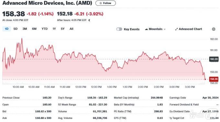The height and width of the screenshot is (122, 220).
Task: Click the 160.20 previous close chart label
Action: pyautogui.click(x=214, y=59)
